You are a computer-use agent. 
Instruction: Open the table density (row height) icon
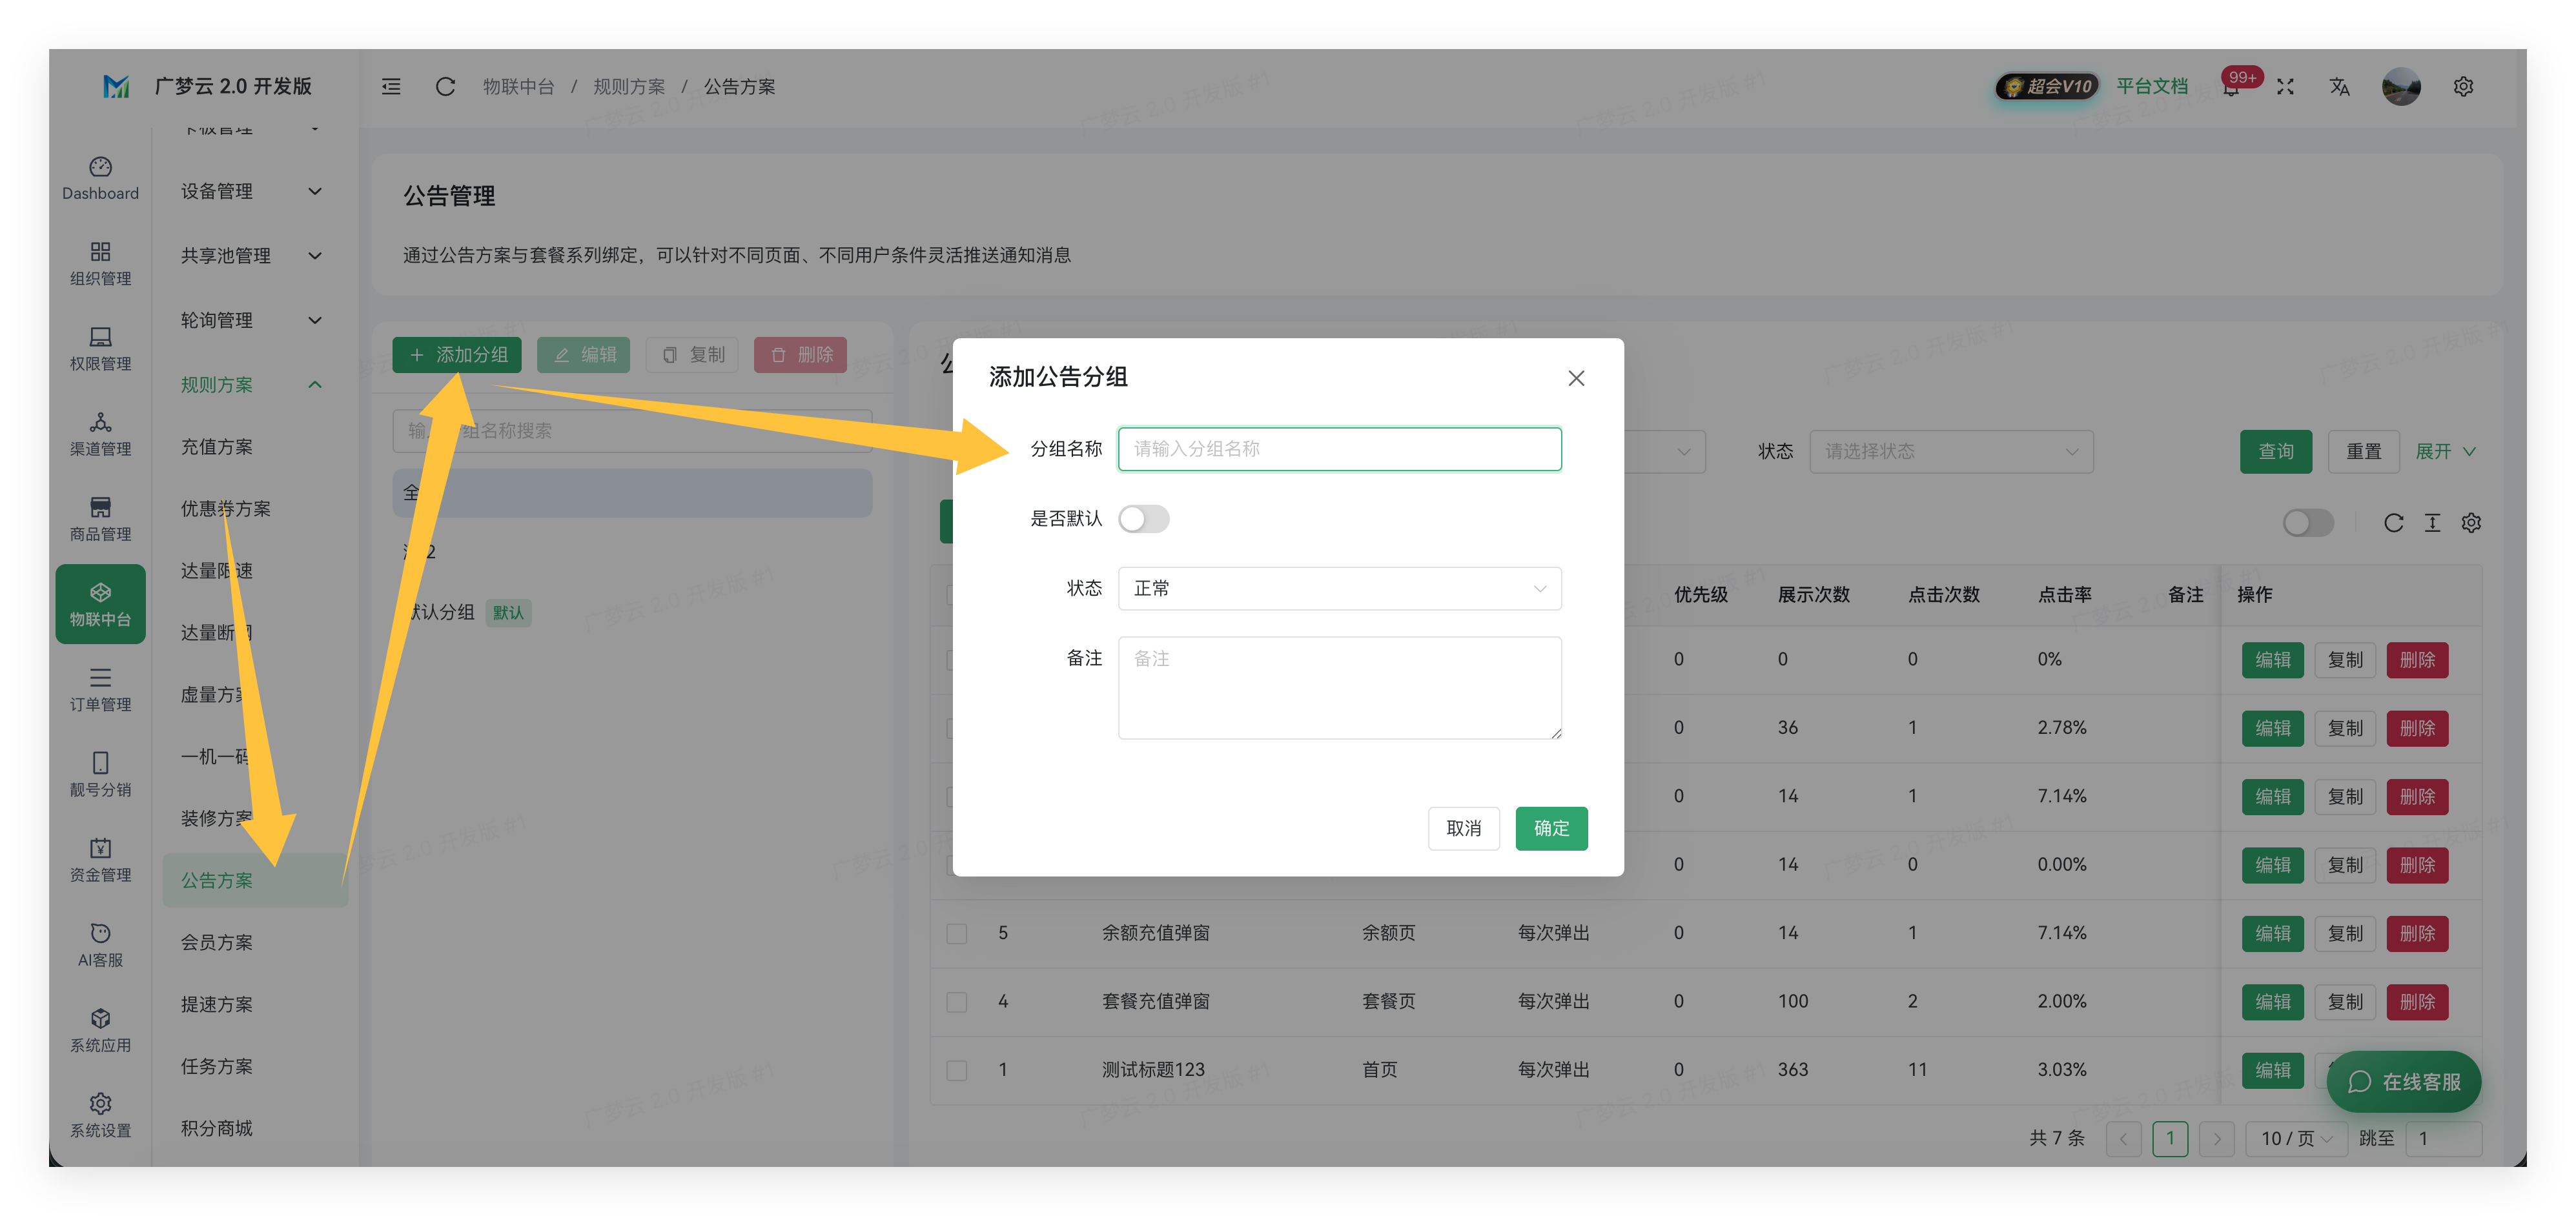(x=2432, y=522)
